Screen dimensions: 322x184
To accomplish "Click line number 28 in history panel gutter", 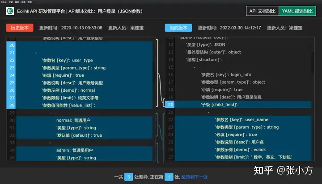I will tap(12, 105).
